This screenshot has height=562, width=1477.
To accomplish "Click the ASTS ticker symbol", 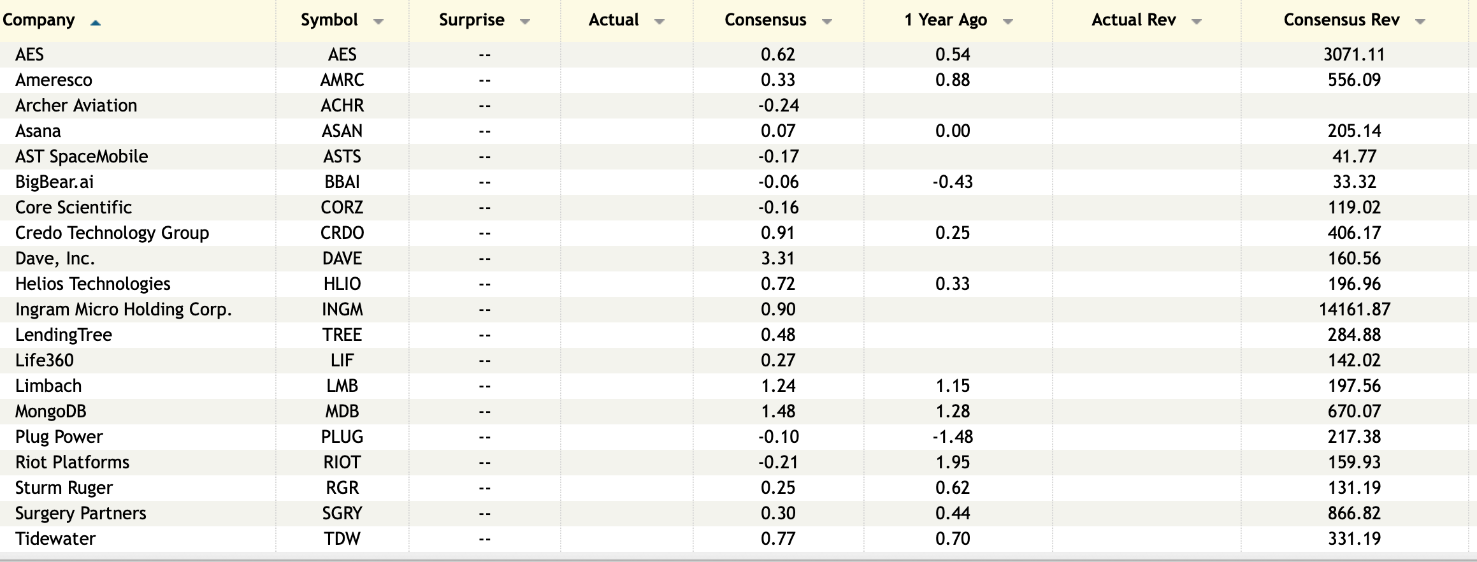I will tap(342, 157).
